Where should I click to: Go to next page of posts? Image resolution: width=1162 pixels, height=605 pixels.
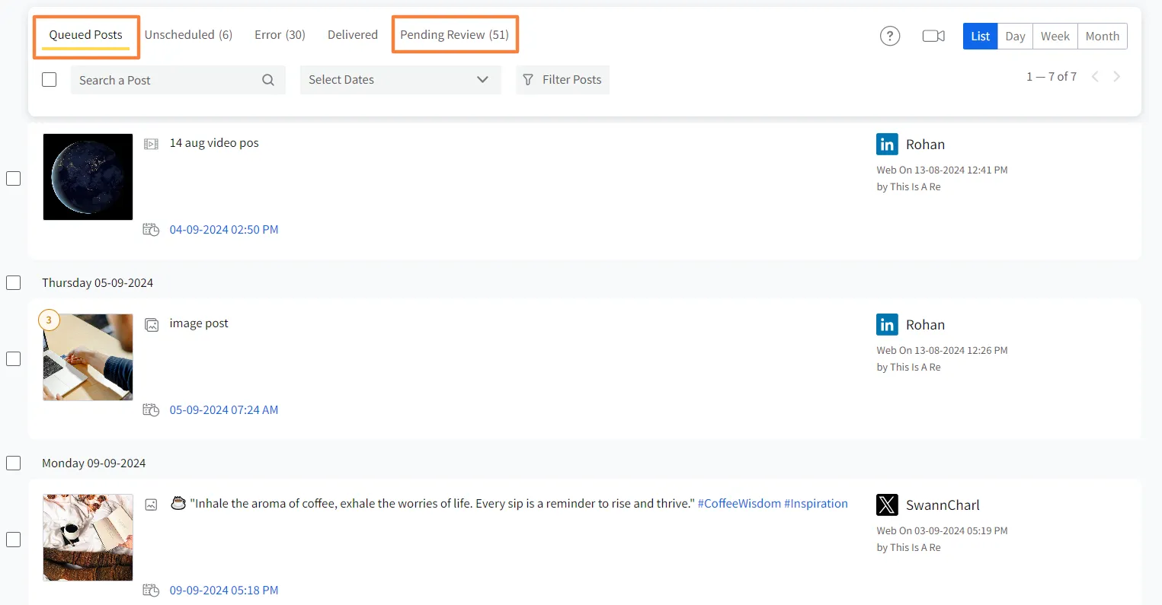1117,77
